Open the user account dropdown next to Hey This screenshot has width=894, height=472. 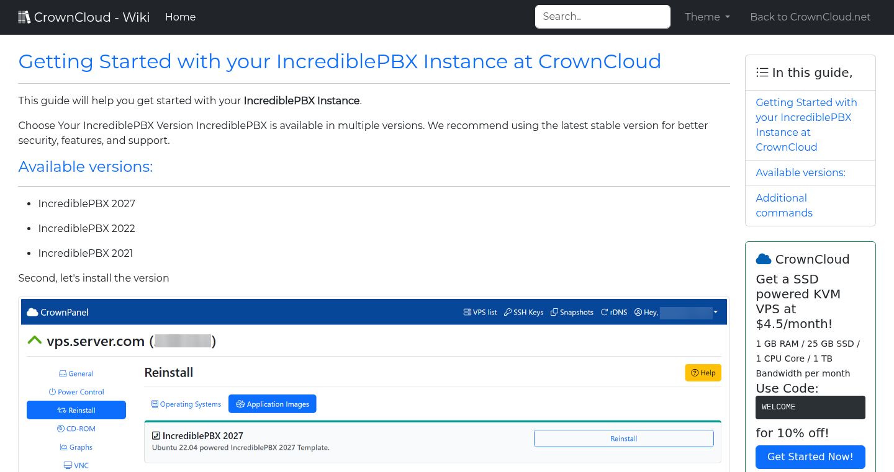715,312
